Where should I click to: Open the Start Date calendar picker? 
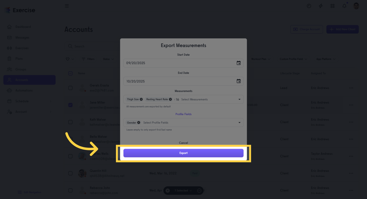pos(239,63)
